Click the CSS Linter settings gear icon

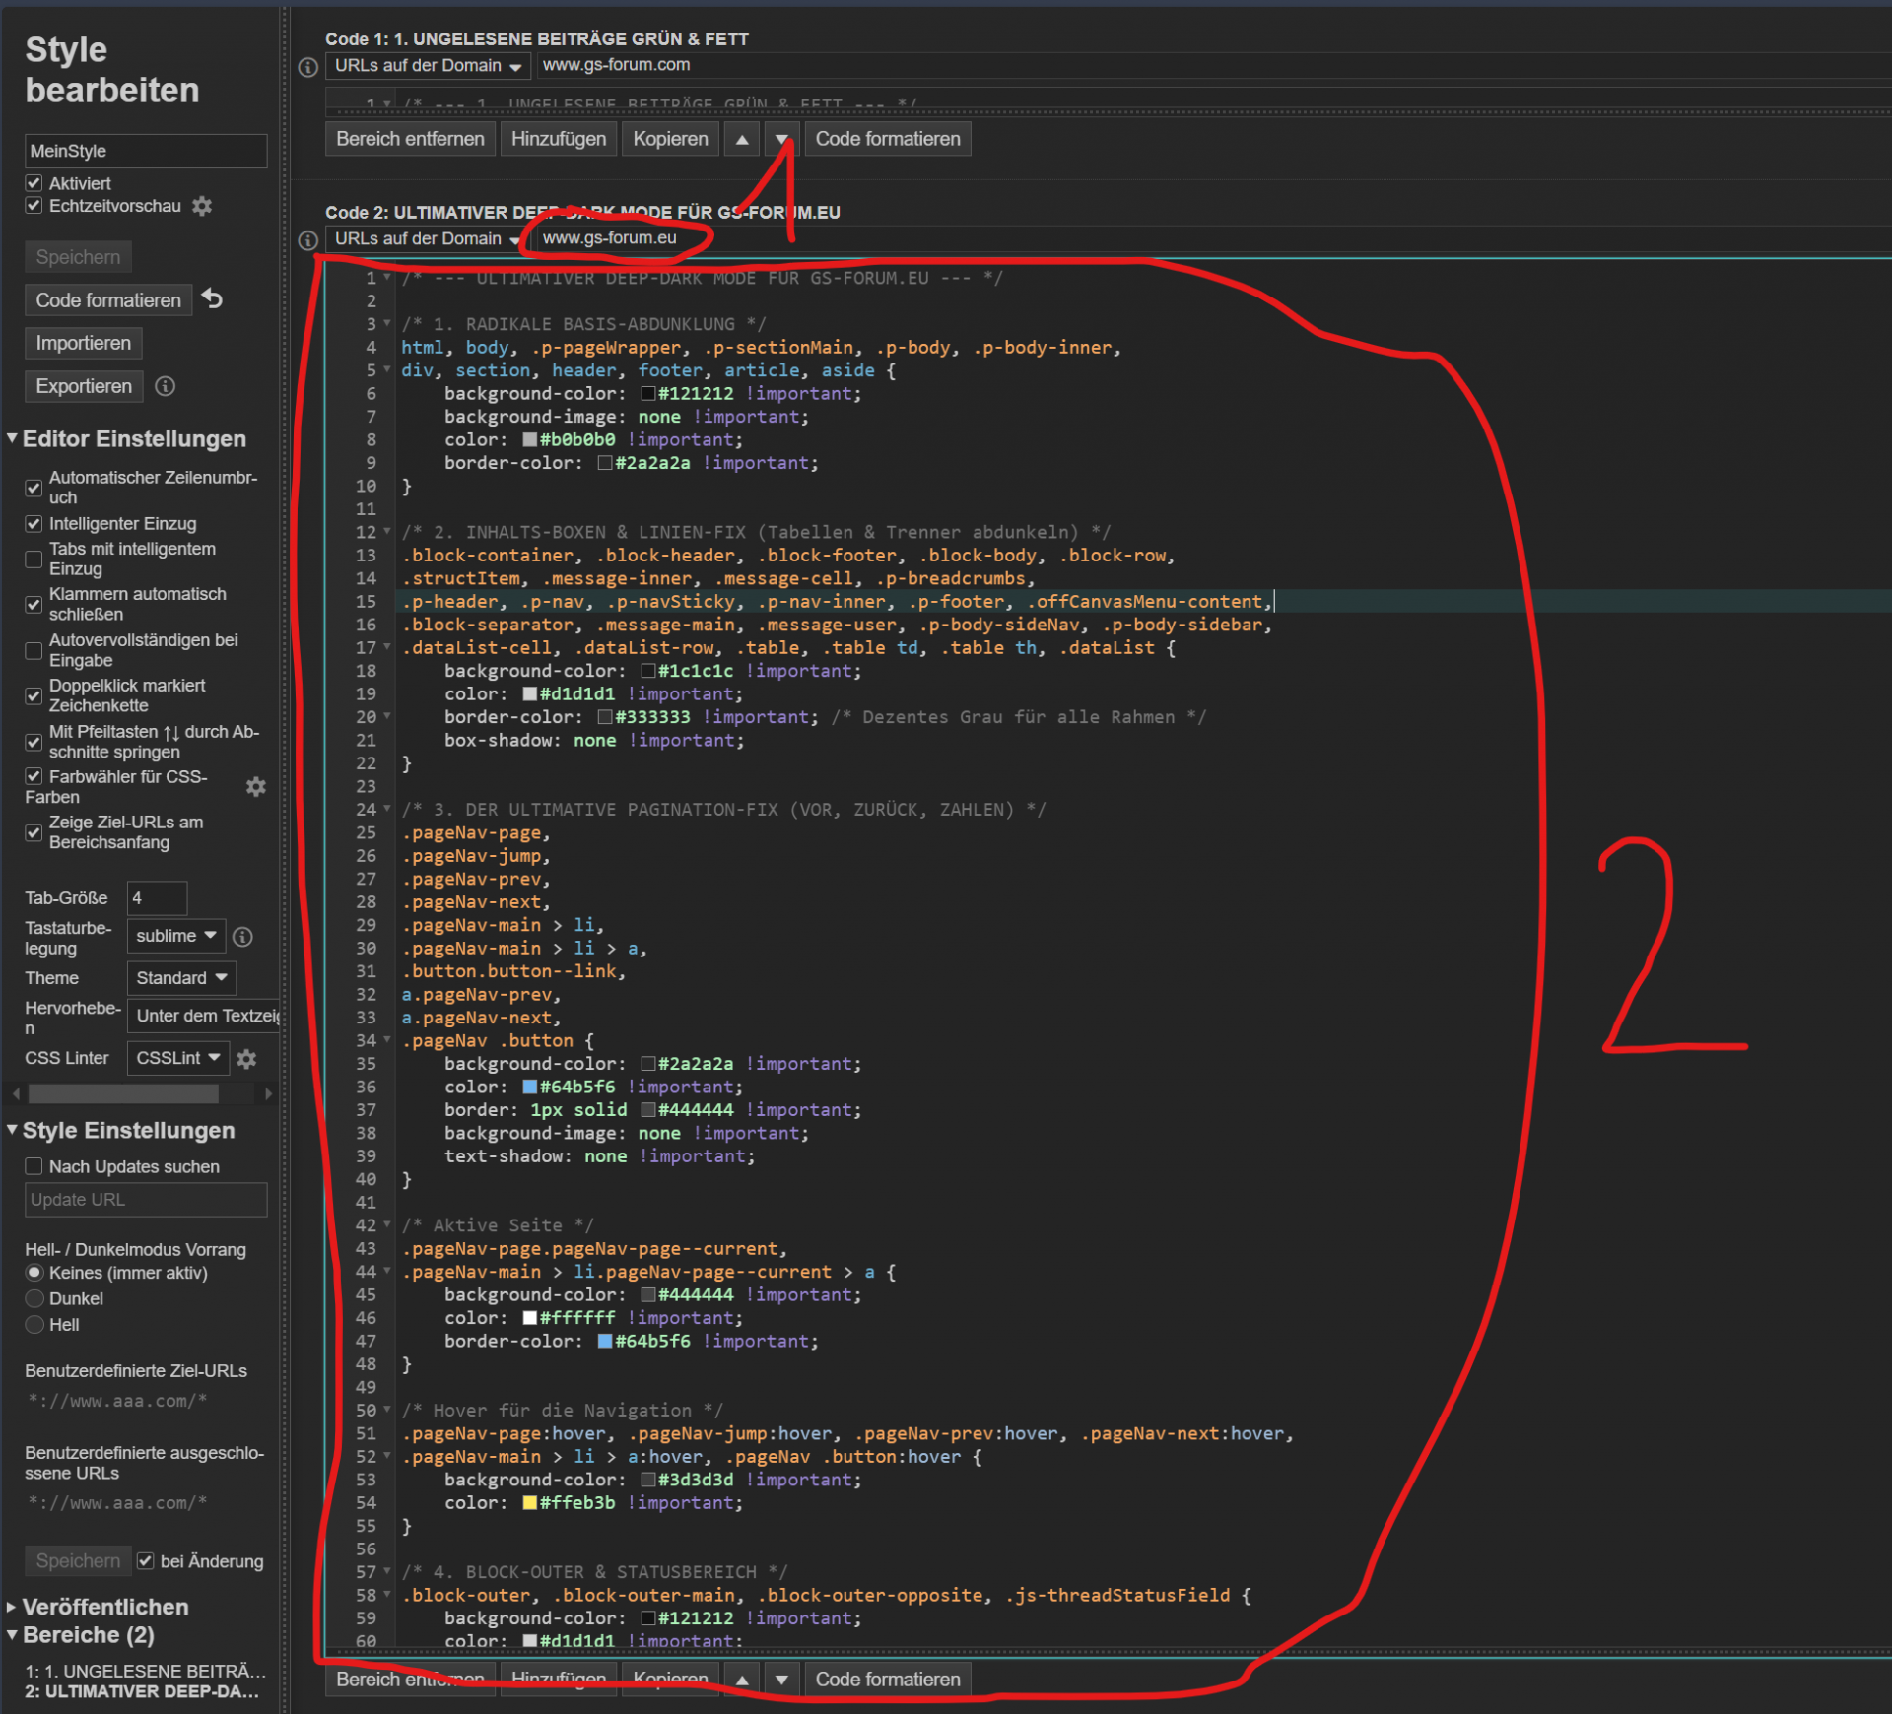(x=246, y=1058)
